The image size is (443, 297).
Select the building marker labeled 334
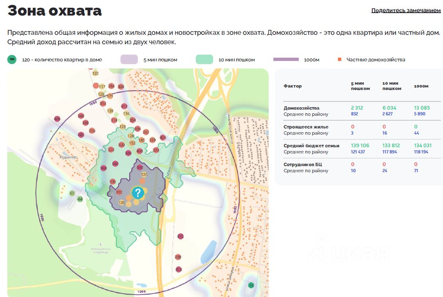(137, 129)
